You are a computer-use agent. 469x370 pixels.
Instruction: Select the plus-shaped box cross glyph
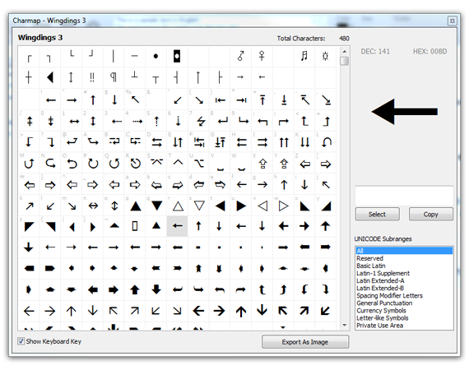[x=29, y=77]
